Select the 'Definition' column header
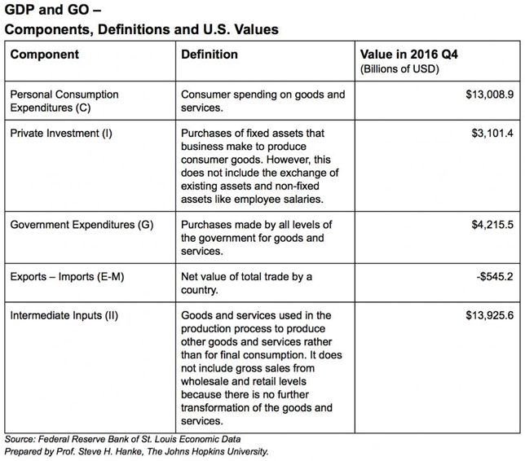This screenshot has width=525, height=461. click(x=210, y=55)
